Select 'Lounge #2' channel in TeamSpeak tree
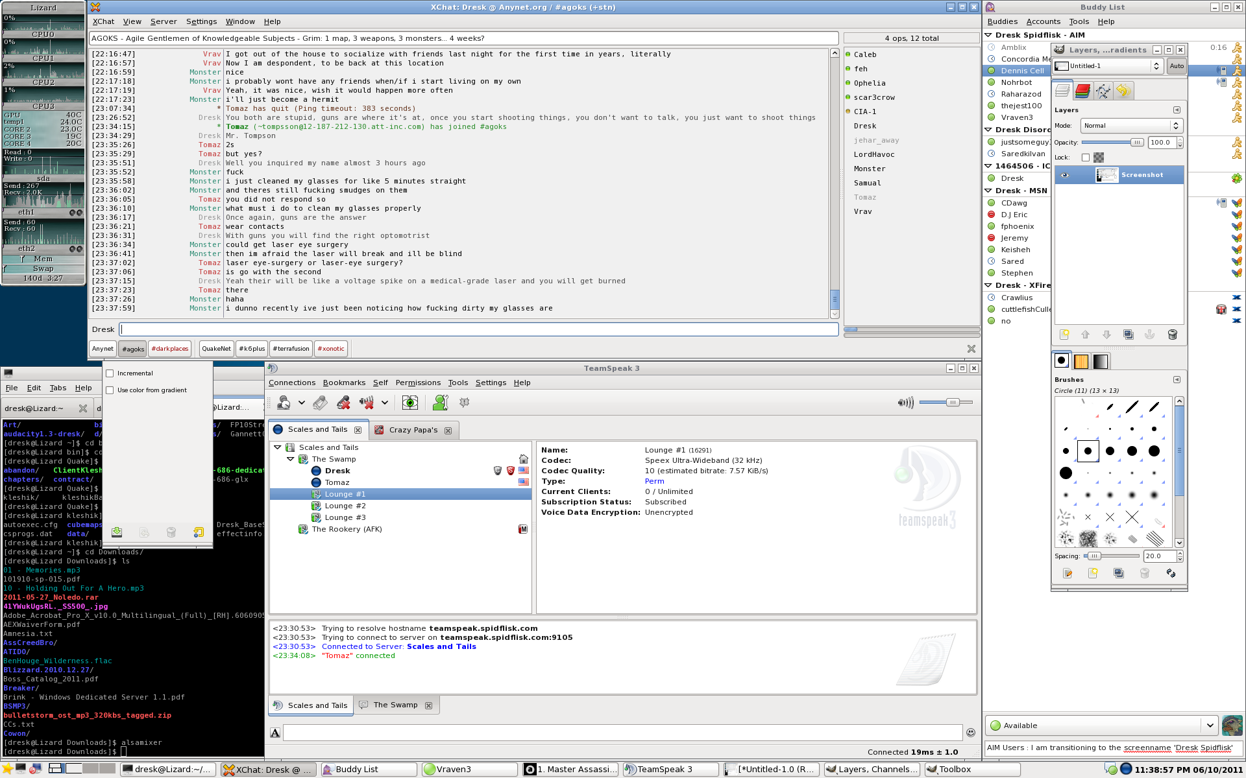 click(345, 506)
